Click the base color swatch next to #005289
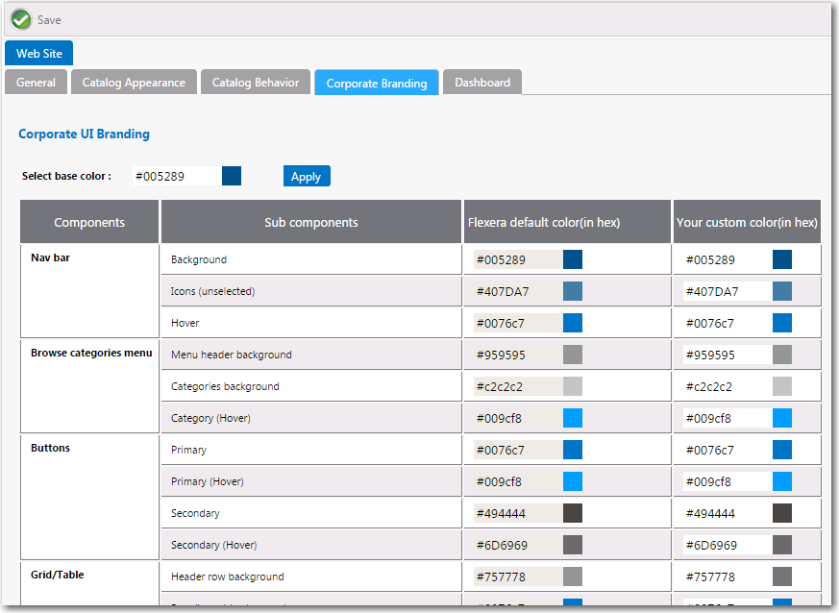This screenshot has height=613, width=839. click(x=232, y=176)
